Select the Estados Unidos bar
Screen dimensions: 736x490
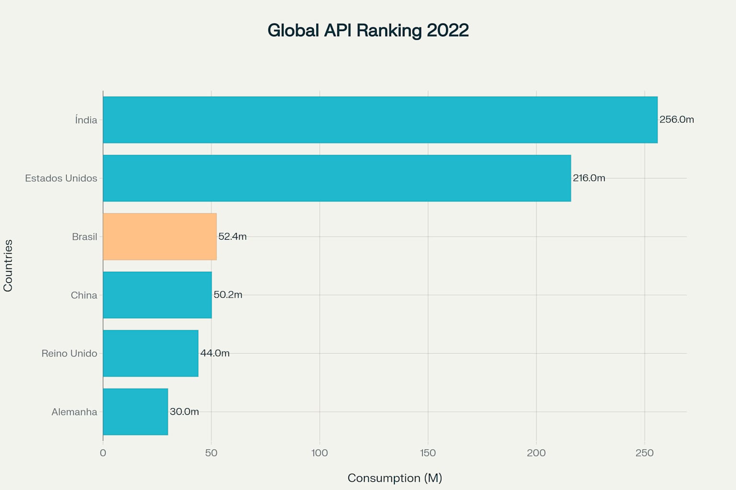pyautogui.click(x=335, y=178)
